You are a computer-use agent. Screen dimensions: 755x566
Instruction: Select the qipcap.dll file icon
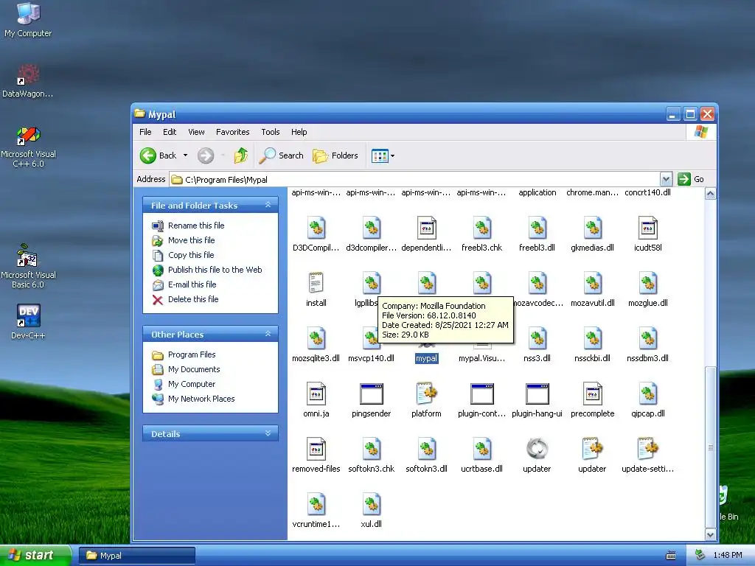point(647,394)
